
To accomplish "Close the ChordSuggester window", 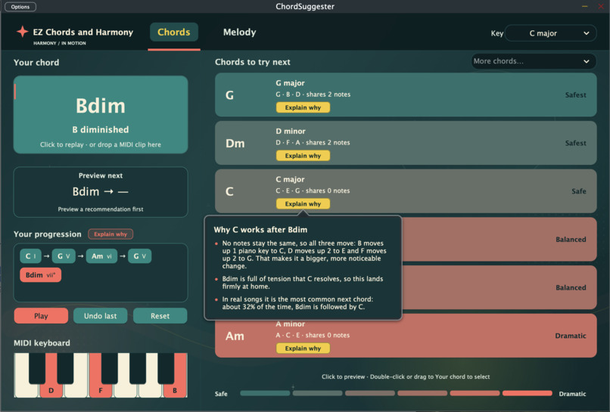I will (x=601, y=6).
